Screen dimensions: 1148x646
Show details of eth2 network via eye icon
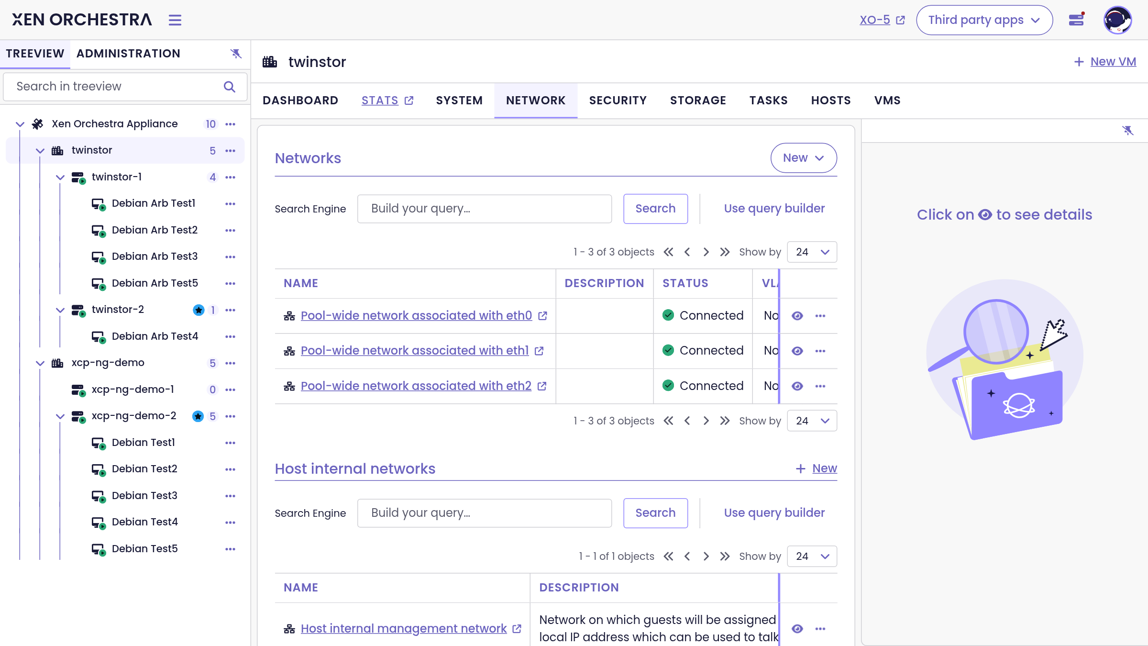point(797,386)
